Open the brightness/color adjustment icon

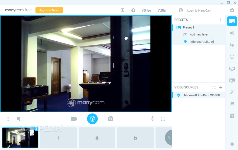[133, 10]
